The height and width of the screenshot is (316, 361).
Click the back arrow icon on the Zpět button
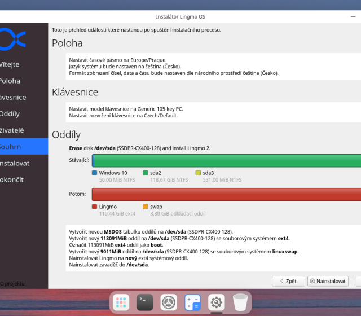click(280, 281)
